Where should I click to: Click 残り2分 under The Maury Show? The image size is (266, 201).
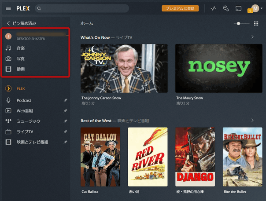(183, 103)
